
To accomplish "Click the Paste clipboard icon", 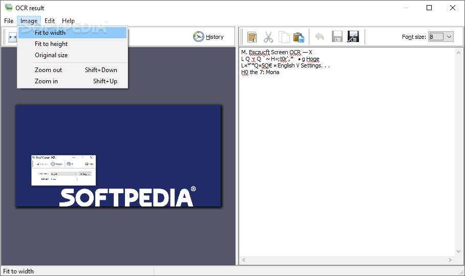I will [299, 37].
